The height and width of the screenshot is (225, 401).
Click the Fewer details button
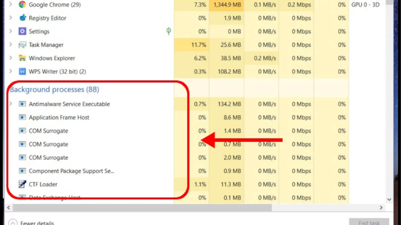point(31,223)
